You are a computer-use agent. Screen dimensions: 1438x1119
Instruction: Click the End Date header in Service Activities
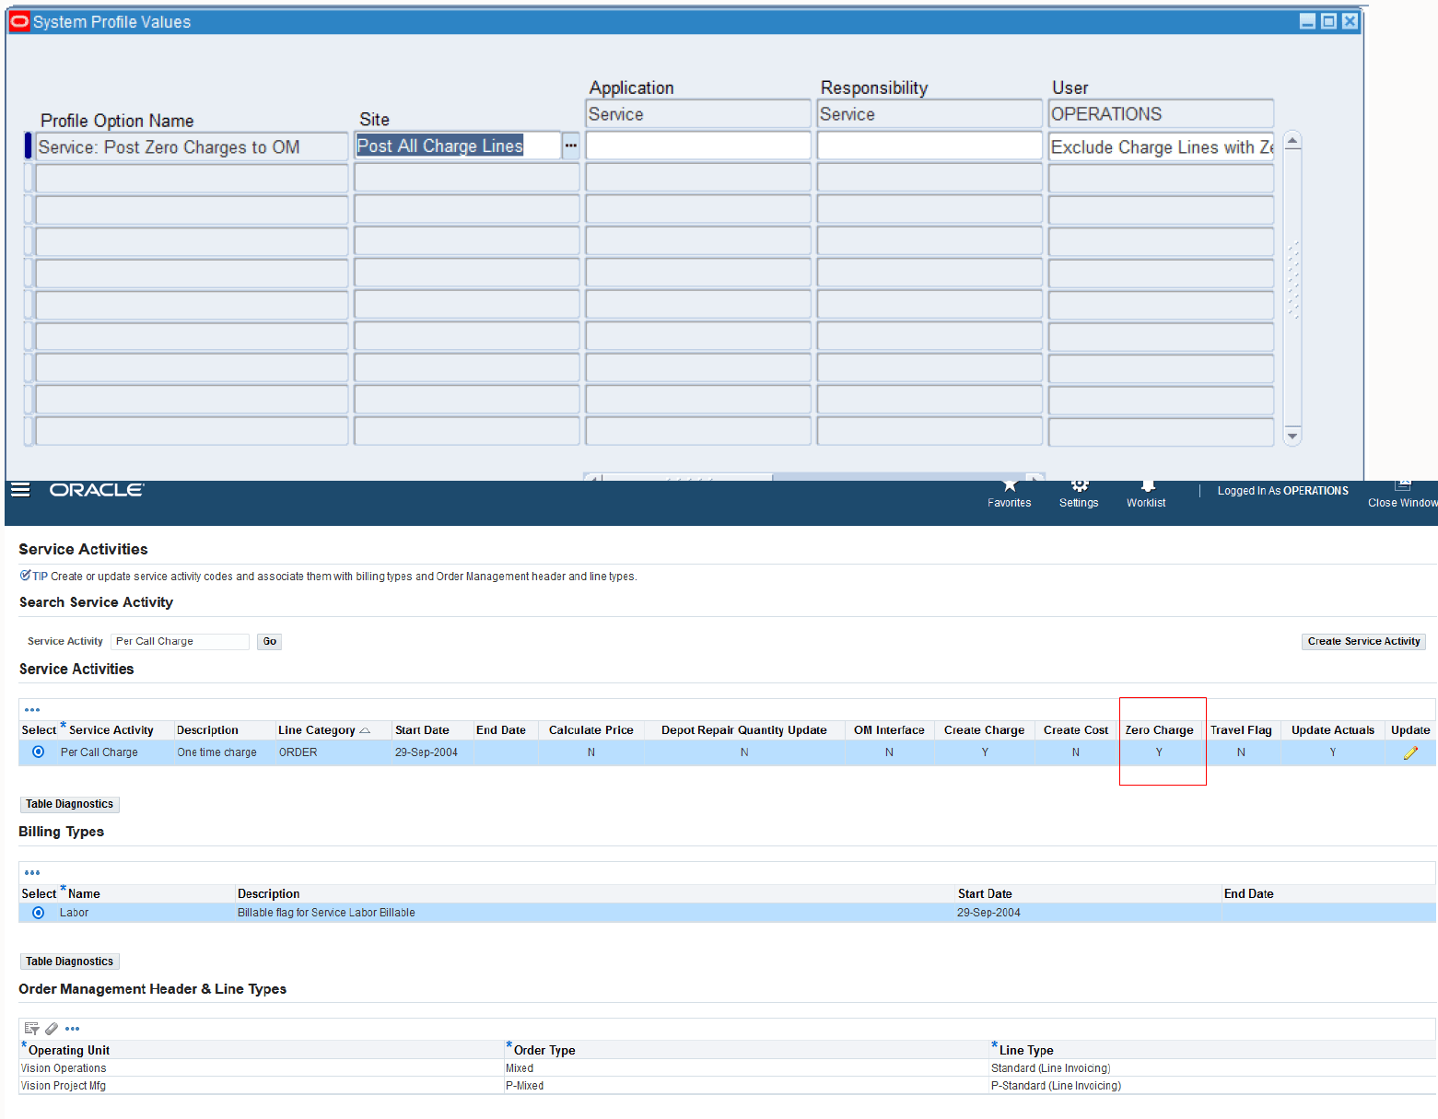[501, 730]
